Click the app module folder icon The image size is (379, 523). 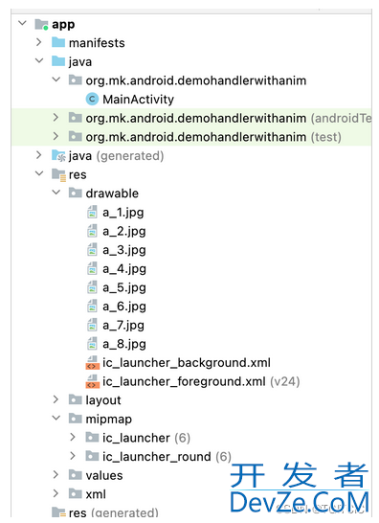coord(42,24)
